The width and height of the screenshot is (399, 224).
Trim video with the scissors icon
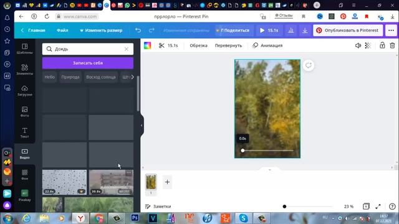pos(161,45)
